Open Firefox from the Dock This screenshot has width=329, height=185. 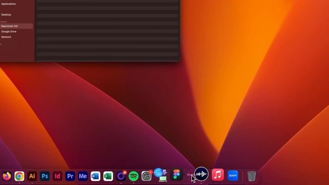[7, 176]
